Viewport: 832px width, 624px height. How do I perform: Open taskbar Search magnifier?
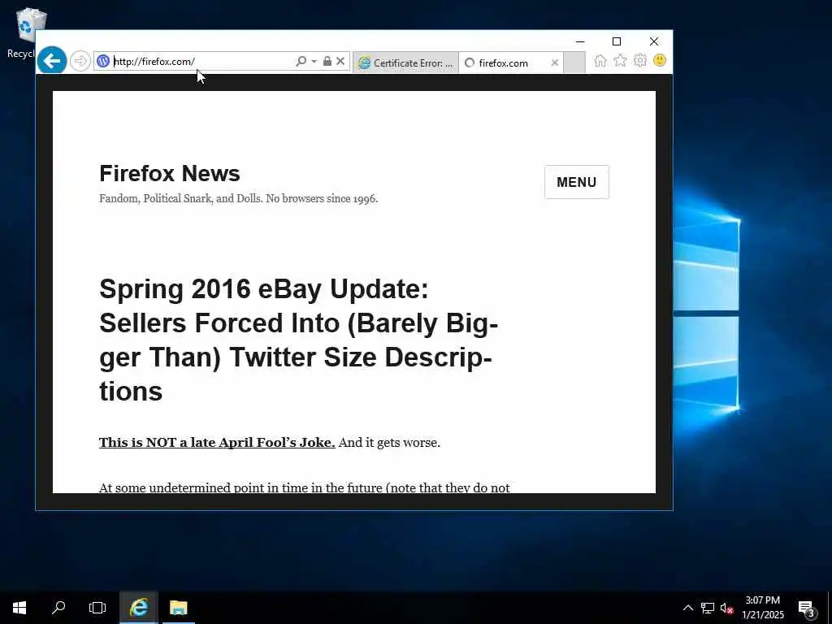(58, 608)
